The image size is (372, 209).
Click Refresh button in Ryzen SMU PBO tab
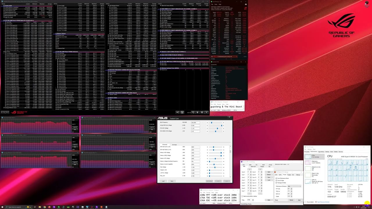(x=269, y=174)
